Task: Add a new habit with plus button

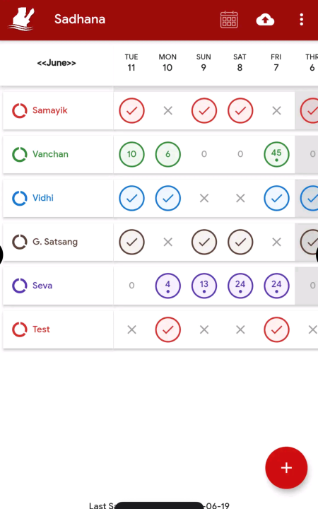Action: pos(286,468)
